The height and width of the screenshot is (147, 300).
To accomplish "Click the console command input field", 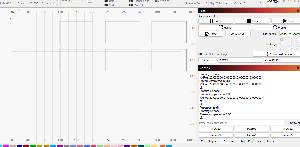I will [x=241, y=123].
